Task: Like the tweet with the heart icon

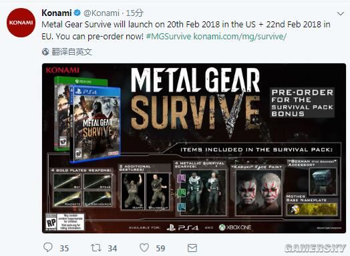Action: coord(144,248)
